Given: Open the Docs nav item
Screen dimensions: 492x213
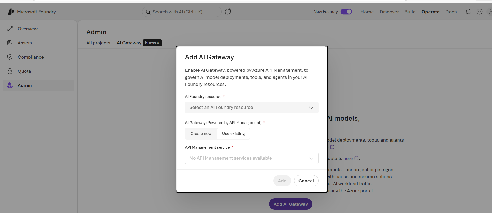Looking at the screenshot, I should [451, 12].
